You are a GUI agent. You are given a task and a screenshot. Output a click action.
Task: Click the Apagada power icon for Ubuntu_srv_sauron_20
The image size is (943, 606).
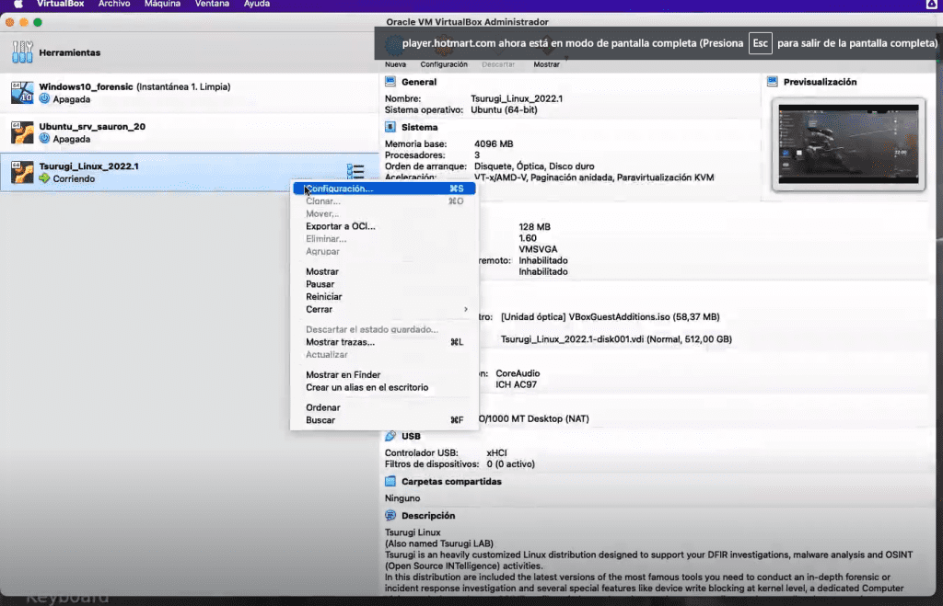coord(44,139)
